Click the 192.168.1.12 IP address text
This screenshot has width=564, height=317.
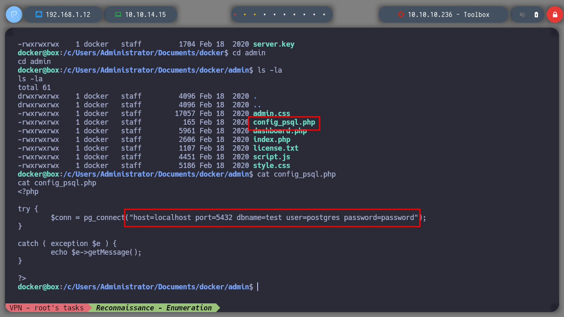tap(68, 14)
